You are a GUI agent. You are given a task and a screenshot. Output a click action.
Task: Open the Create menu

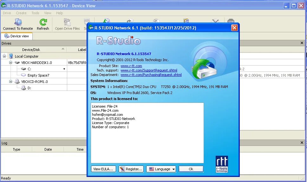click(21, 13)
